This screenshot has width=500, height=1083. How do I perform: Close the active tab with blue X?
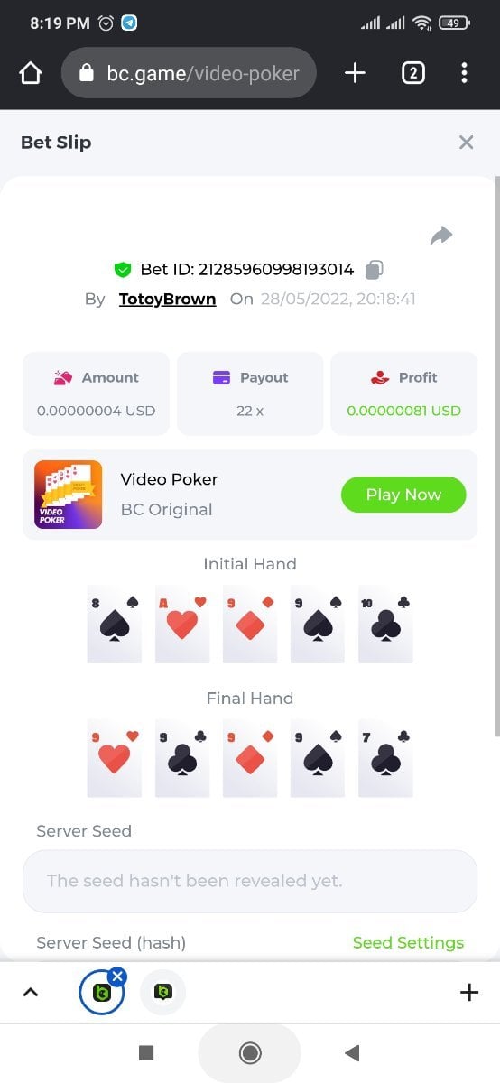click(117, 976)
